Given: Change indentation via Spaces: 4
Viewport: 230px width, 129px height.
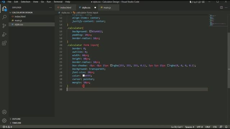Looking at the screenshot, I should pyautogui.click(x=189, y=127).
